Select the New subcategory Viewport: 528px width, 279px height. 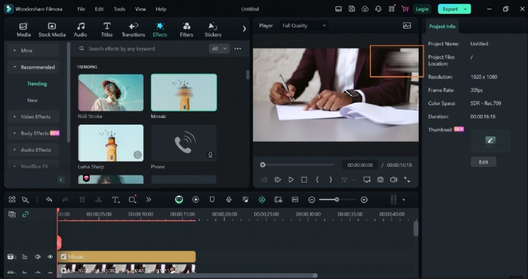pos(32,100)
